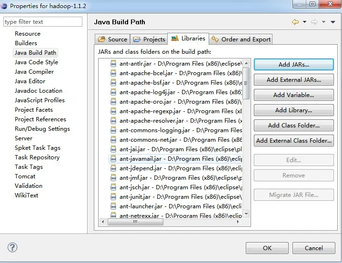The height and width of the screenshot is (263, 342).
Task: Open the Project Facets page
Action: [x=34, y=110]
